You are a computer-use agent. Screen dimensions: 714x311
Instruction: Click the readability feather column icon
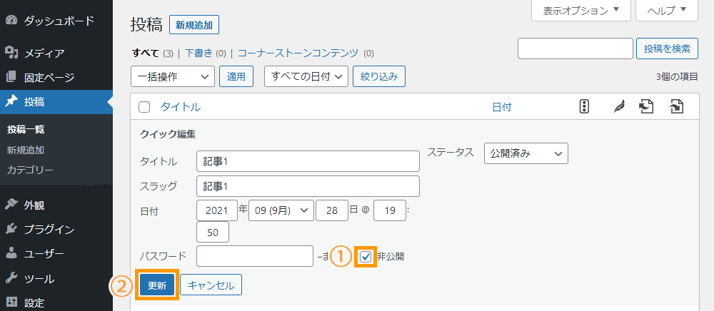(x=618, y=107)
